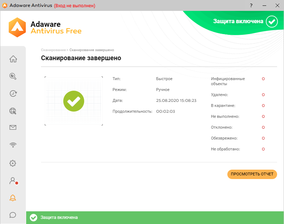Click the Сканирование breadcrumb link

pyautogui.click(x=53, y=50)
